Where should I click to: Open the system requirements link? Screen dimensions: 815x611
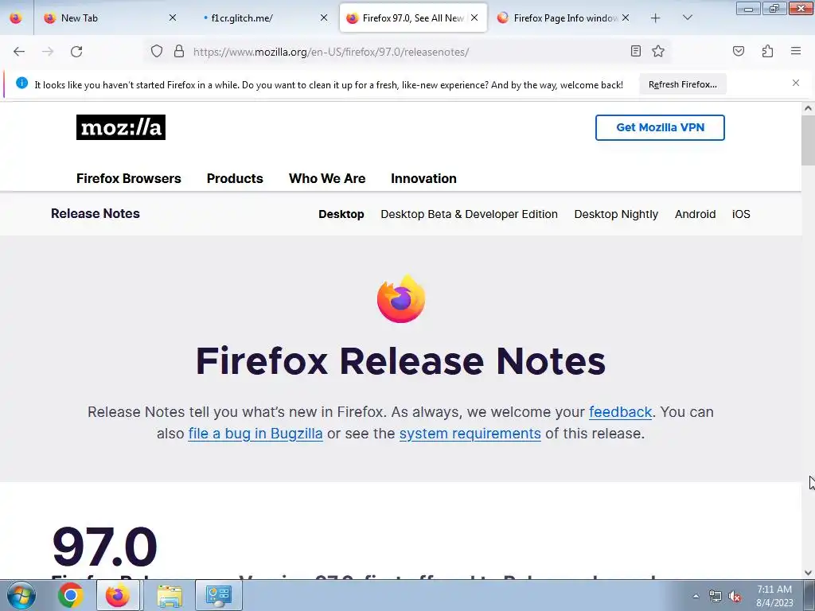(x=470, y=434)
